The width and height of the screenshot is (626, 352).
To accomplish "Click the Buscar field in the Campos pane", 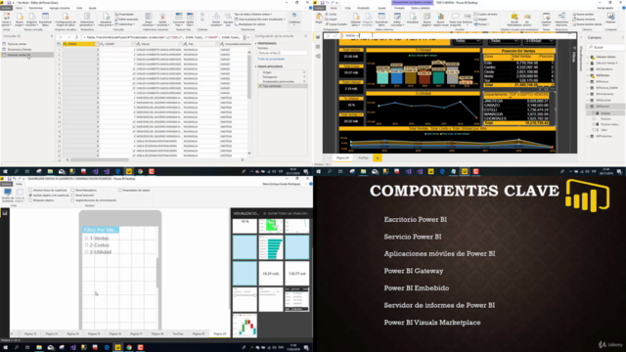I will click(604, 47).
